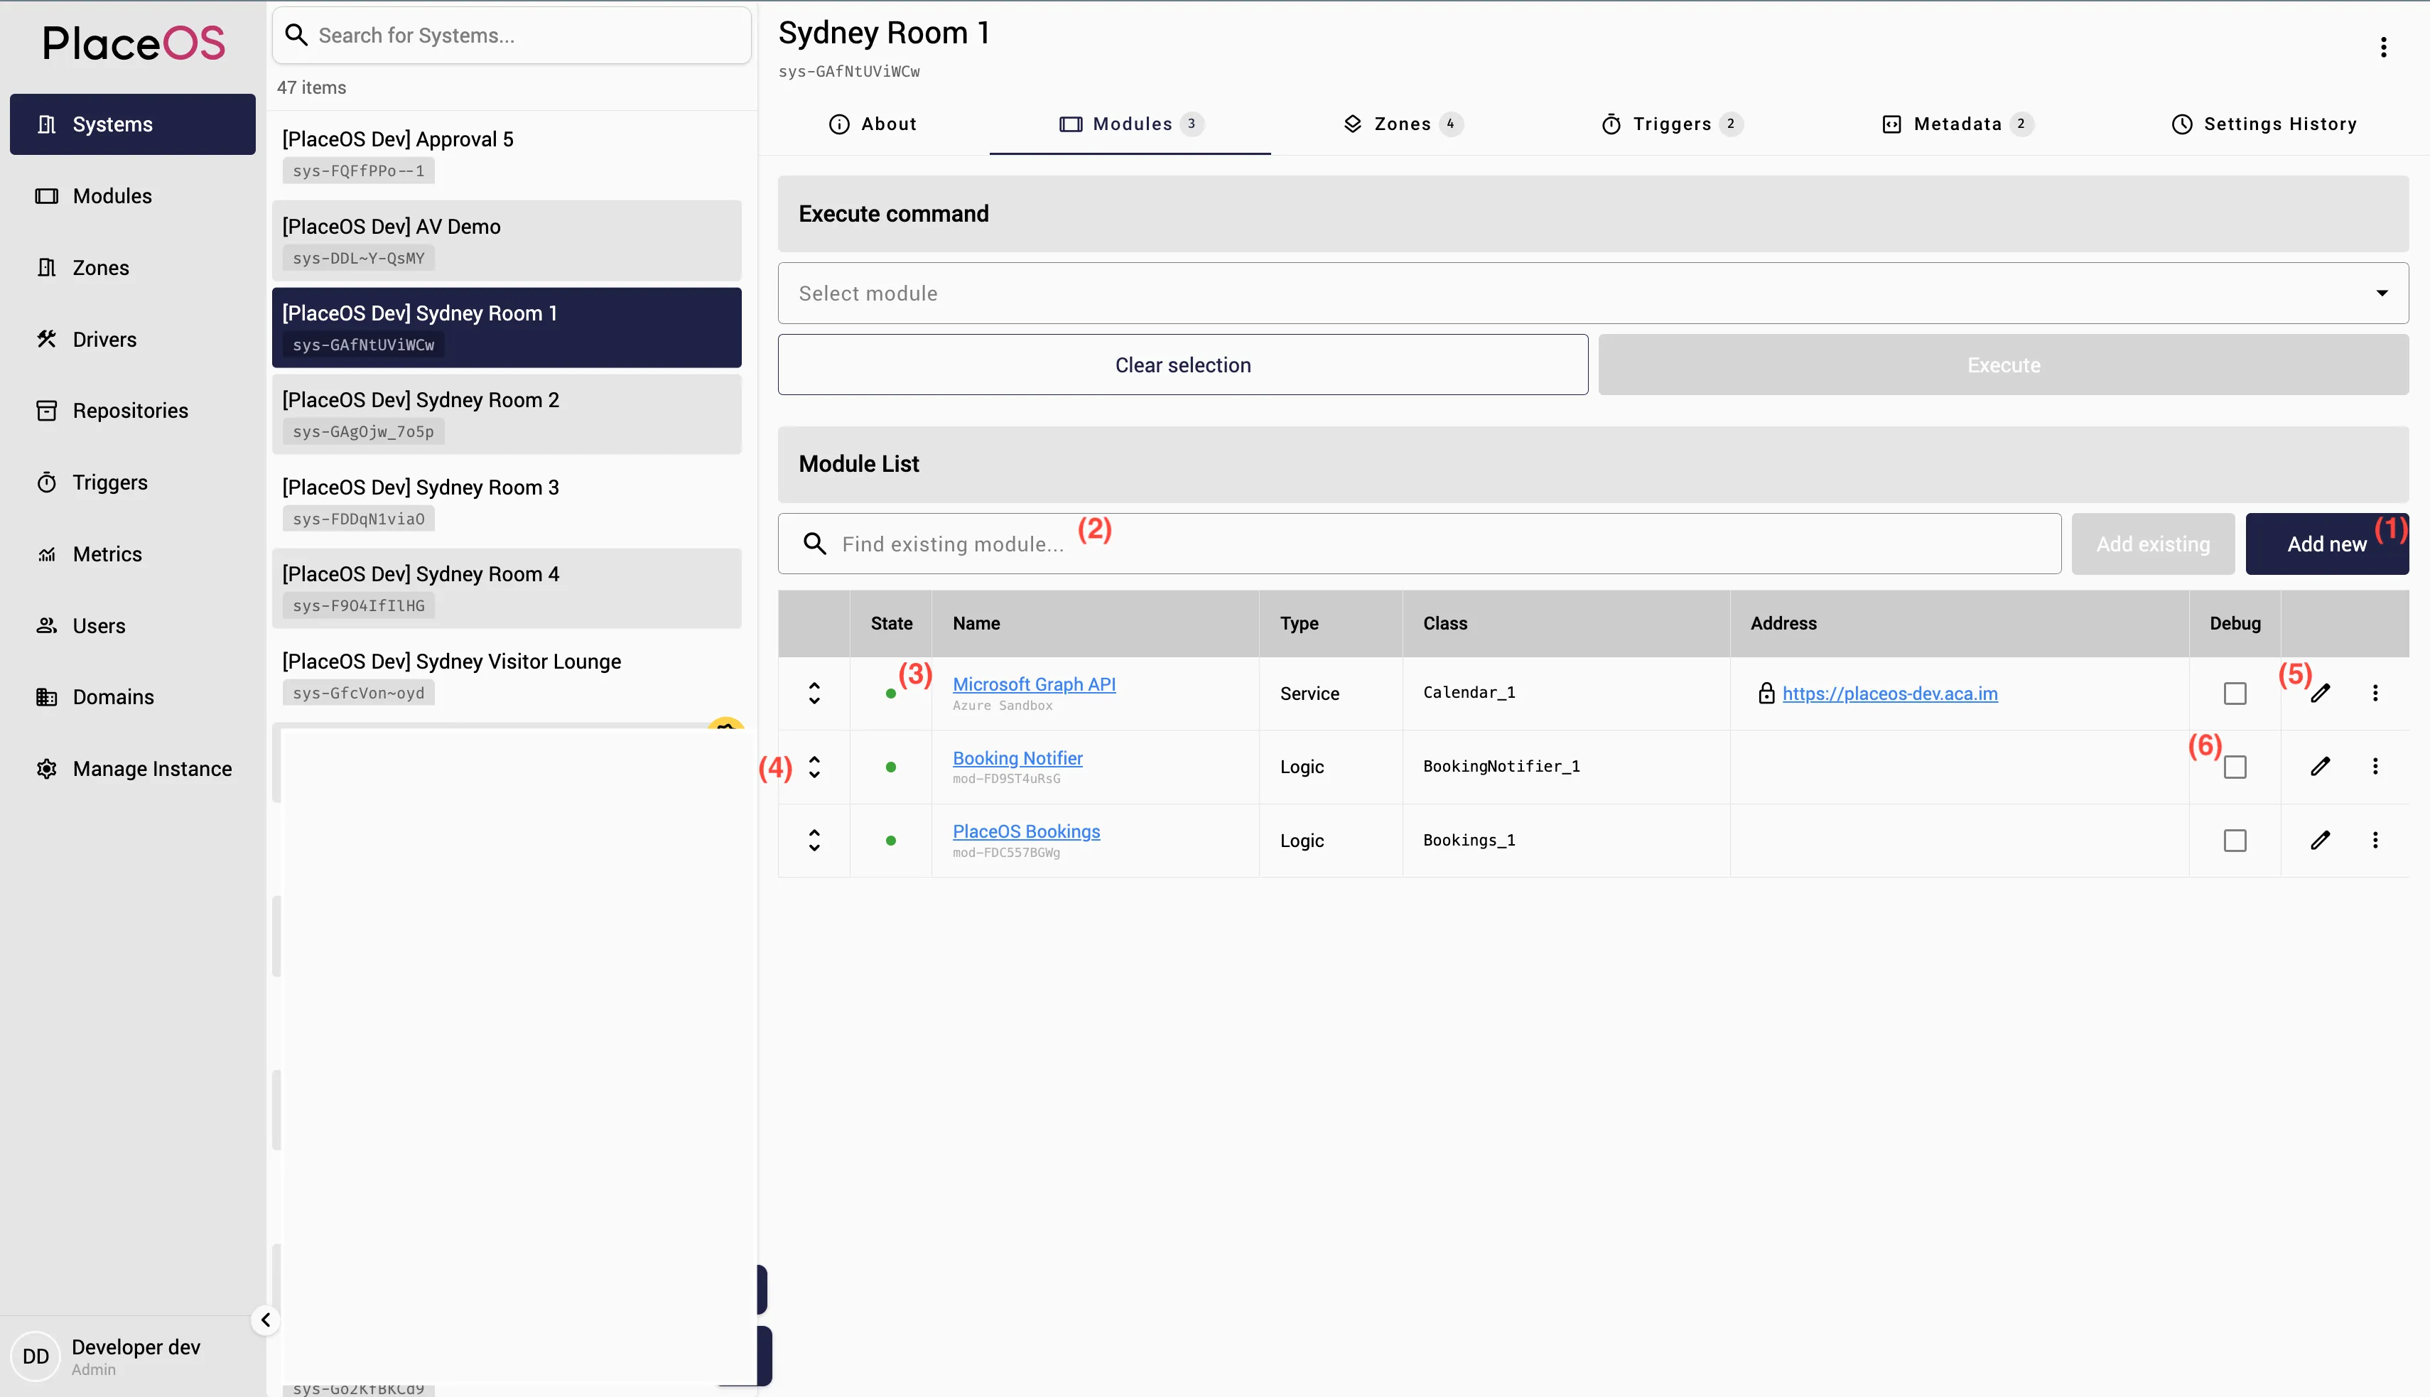Viewport: 2430px width, 1397px height.
Task: Open the system options kebab menu top right
Action: tap(2383, 47)
